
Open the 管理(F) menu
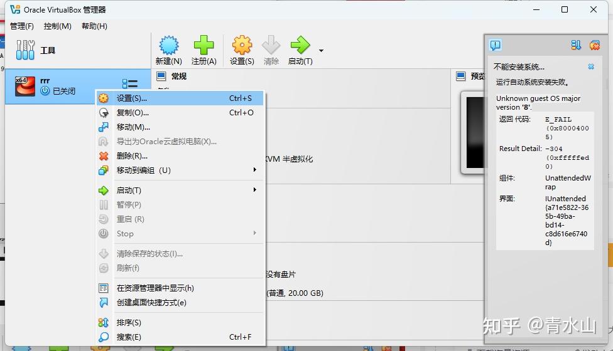(21, 26)
